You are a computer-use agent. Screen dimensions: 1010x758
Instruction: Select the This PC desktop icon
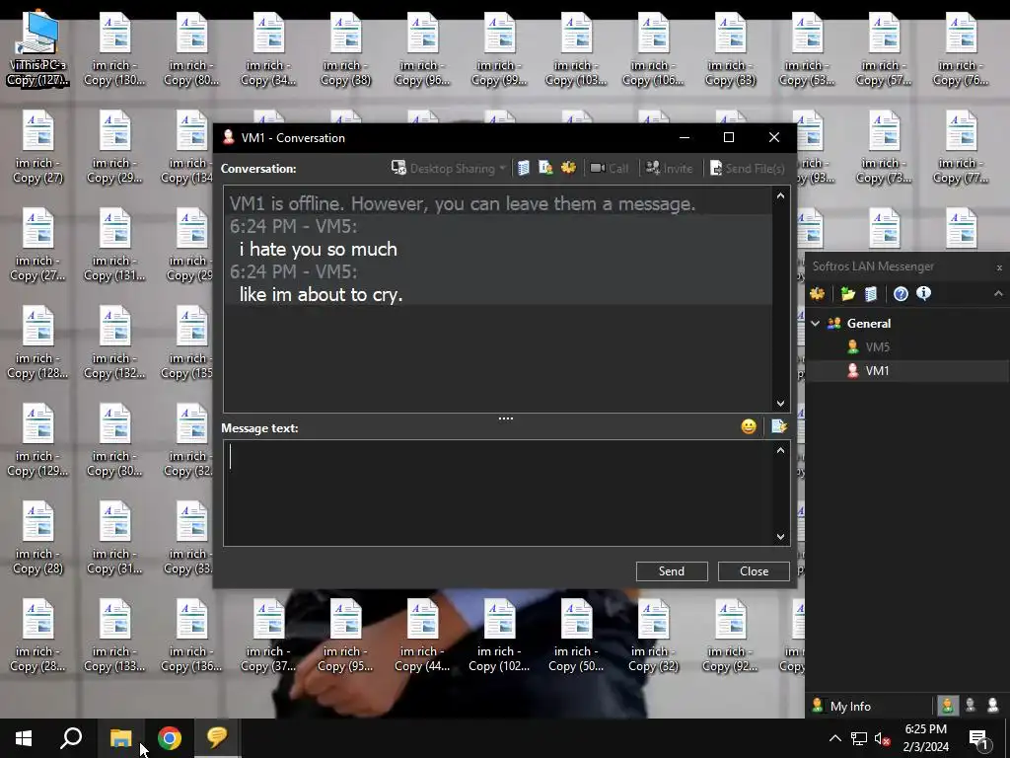coord(37,49)
